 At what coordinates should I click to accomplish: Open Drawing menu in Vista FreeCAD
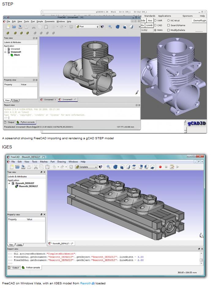click(61, 162)
